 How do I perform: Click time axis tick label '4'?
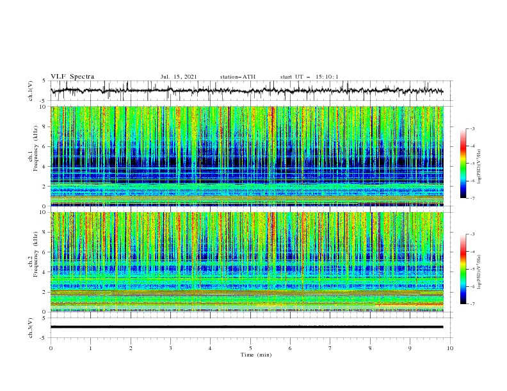(210, 348)
